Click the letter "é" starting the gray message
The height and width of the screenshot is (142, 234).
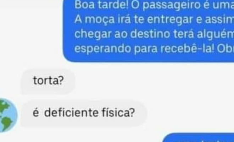pos(36,113)
